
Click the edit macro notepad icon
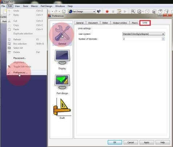tap(119, 12)
